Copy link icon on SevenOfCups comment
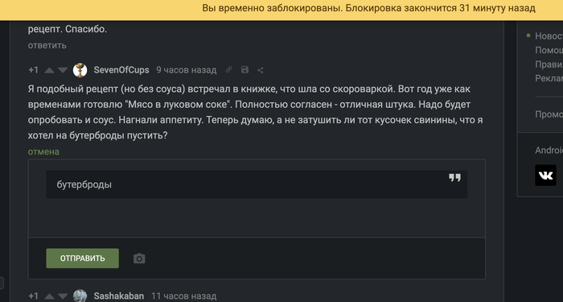 tap(228, 70)
